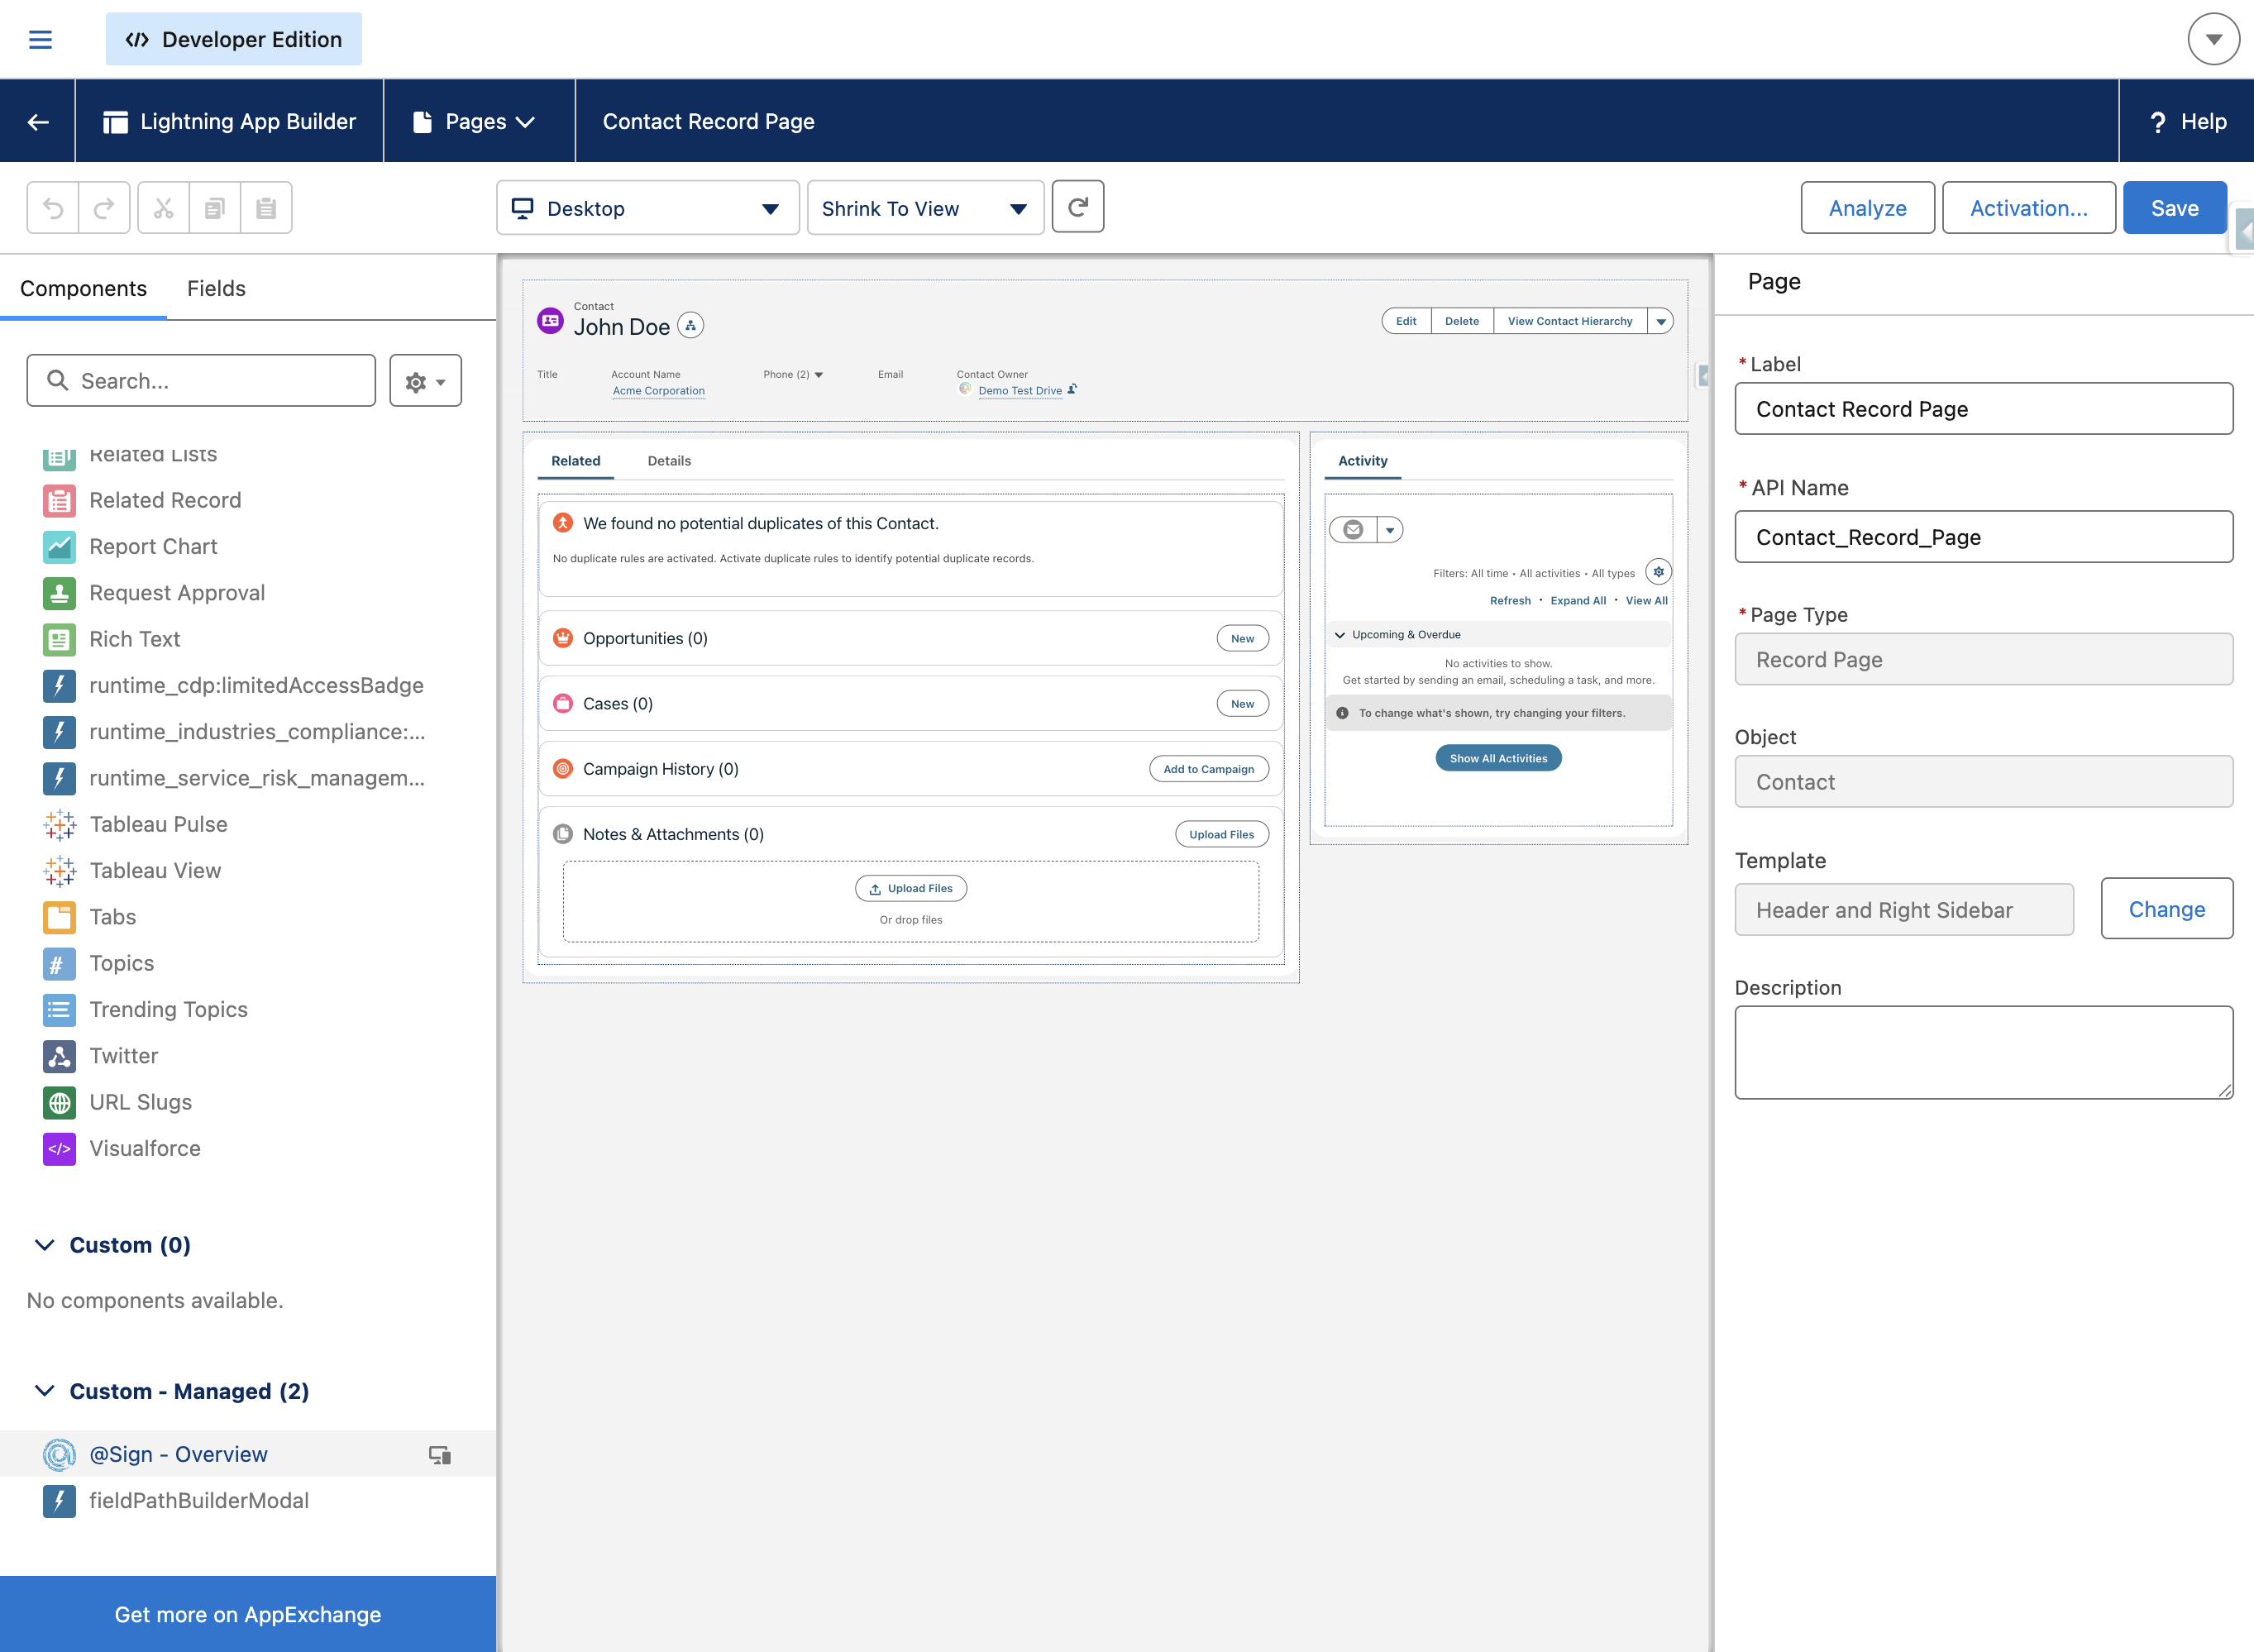The height and width of the screenshot is (1652, 2254).
Task: Click the refresh canvas icon
Action: (1077, 207)
